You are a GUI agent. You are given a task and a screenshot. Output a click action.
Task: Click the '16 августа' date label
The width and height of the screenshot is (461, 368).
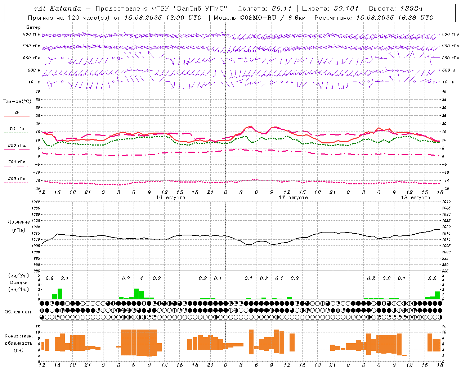(x=171, y=198)
